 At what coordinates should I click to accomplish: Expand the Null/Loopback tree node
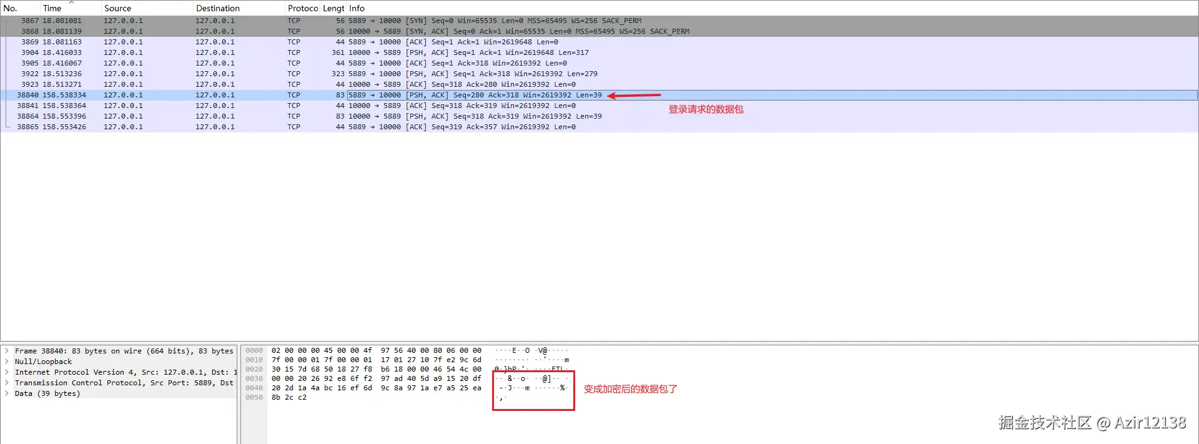(7, 362)
